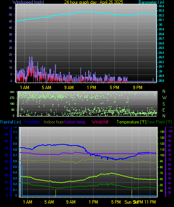
Task: Click the Dew Point (°F) legend label
Action: coord(159,122)
